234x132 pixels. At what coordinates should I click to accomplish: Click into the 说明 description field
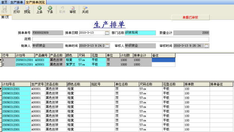pyautogui.click(x=120, y=39)
